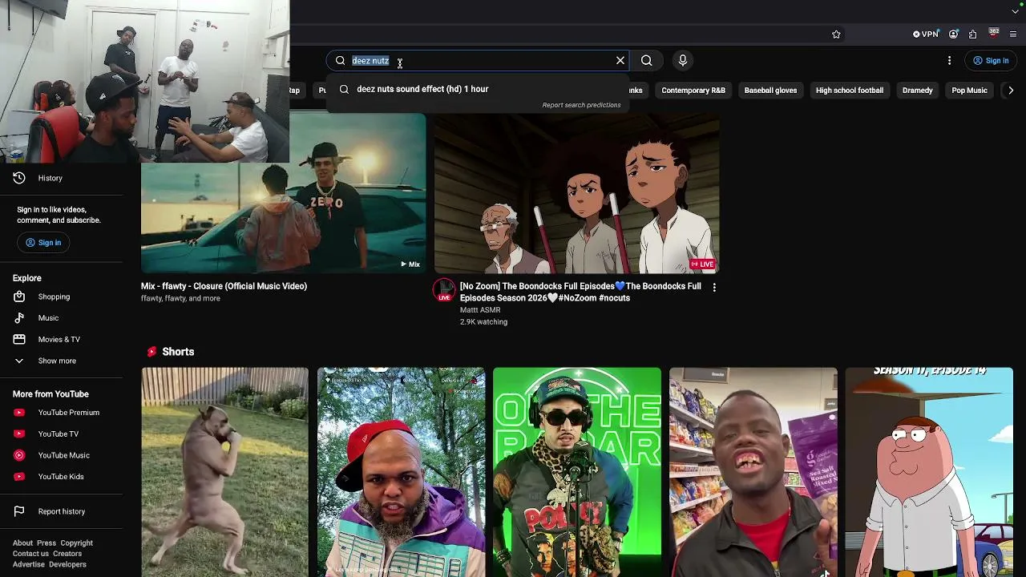Open the grocery store man Short
Viewport: 1026px width, 577px height.
tap(753, 472)
